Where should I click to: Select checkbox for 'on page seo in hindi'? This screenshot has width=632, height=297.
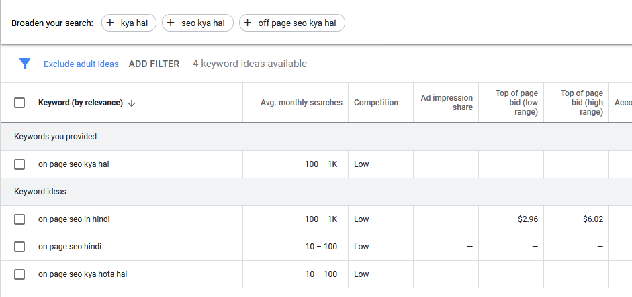pyautogui.click(x=19, y=219)
